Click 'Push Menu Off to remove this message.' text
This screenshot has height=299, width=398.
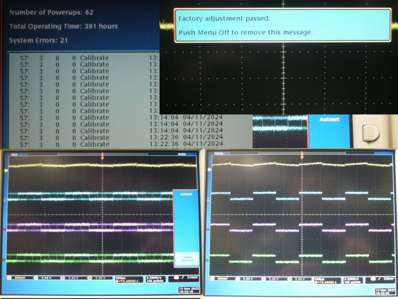point(245,33)
